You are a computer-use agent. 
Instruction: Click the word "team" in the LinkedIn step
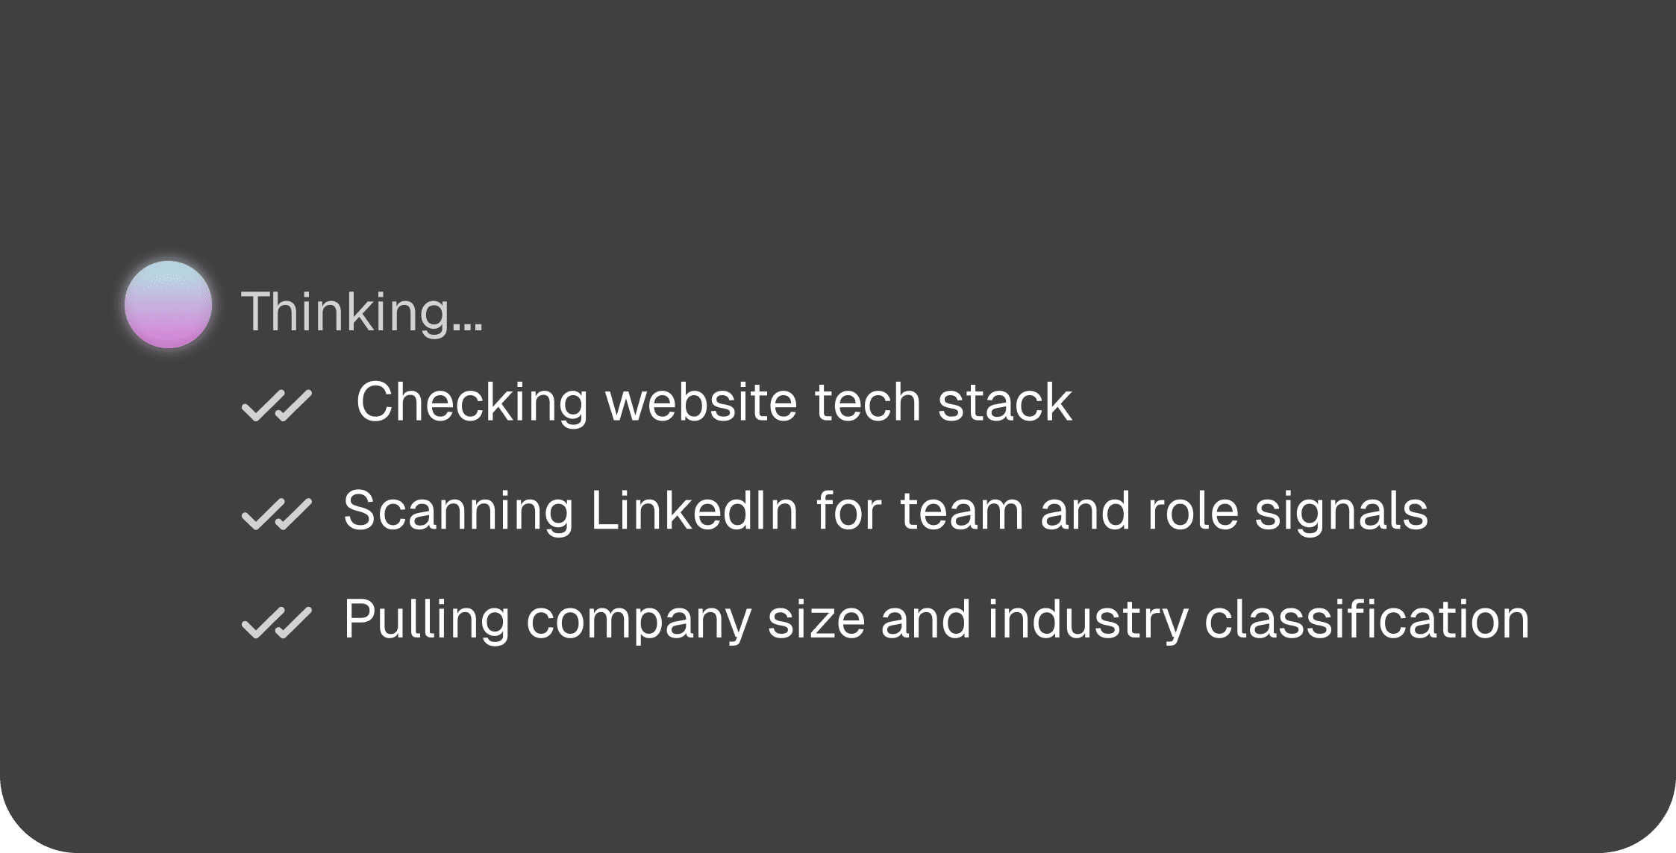(x=961, y=512)
